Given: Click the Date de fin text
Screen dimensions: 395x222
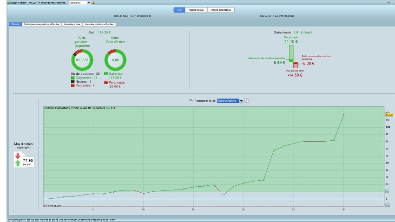Looking at the screenshot, I should tap(276, 16).
